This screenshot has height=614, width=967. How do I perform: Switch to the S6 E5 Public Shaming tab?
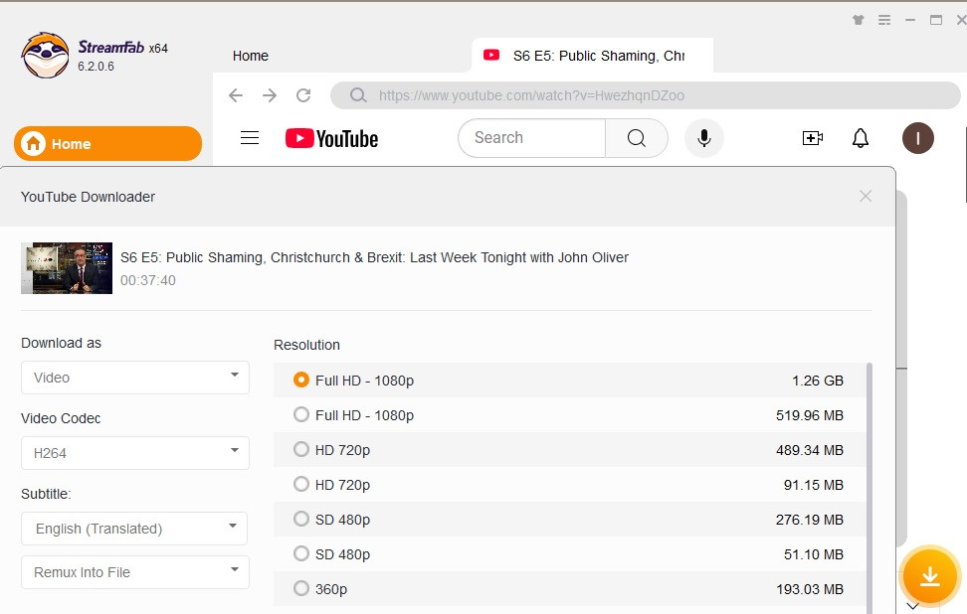(593, 56)
